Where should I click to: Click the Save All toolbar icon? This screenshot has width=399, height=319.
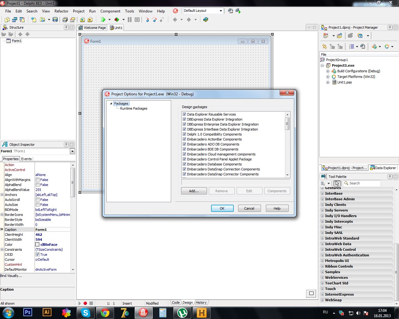pyautogui.click(x=65, y=20)
